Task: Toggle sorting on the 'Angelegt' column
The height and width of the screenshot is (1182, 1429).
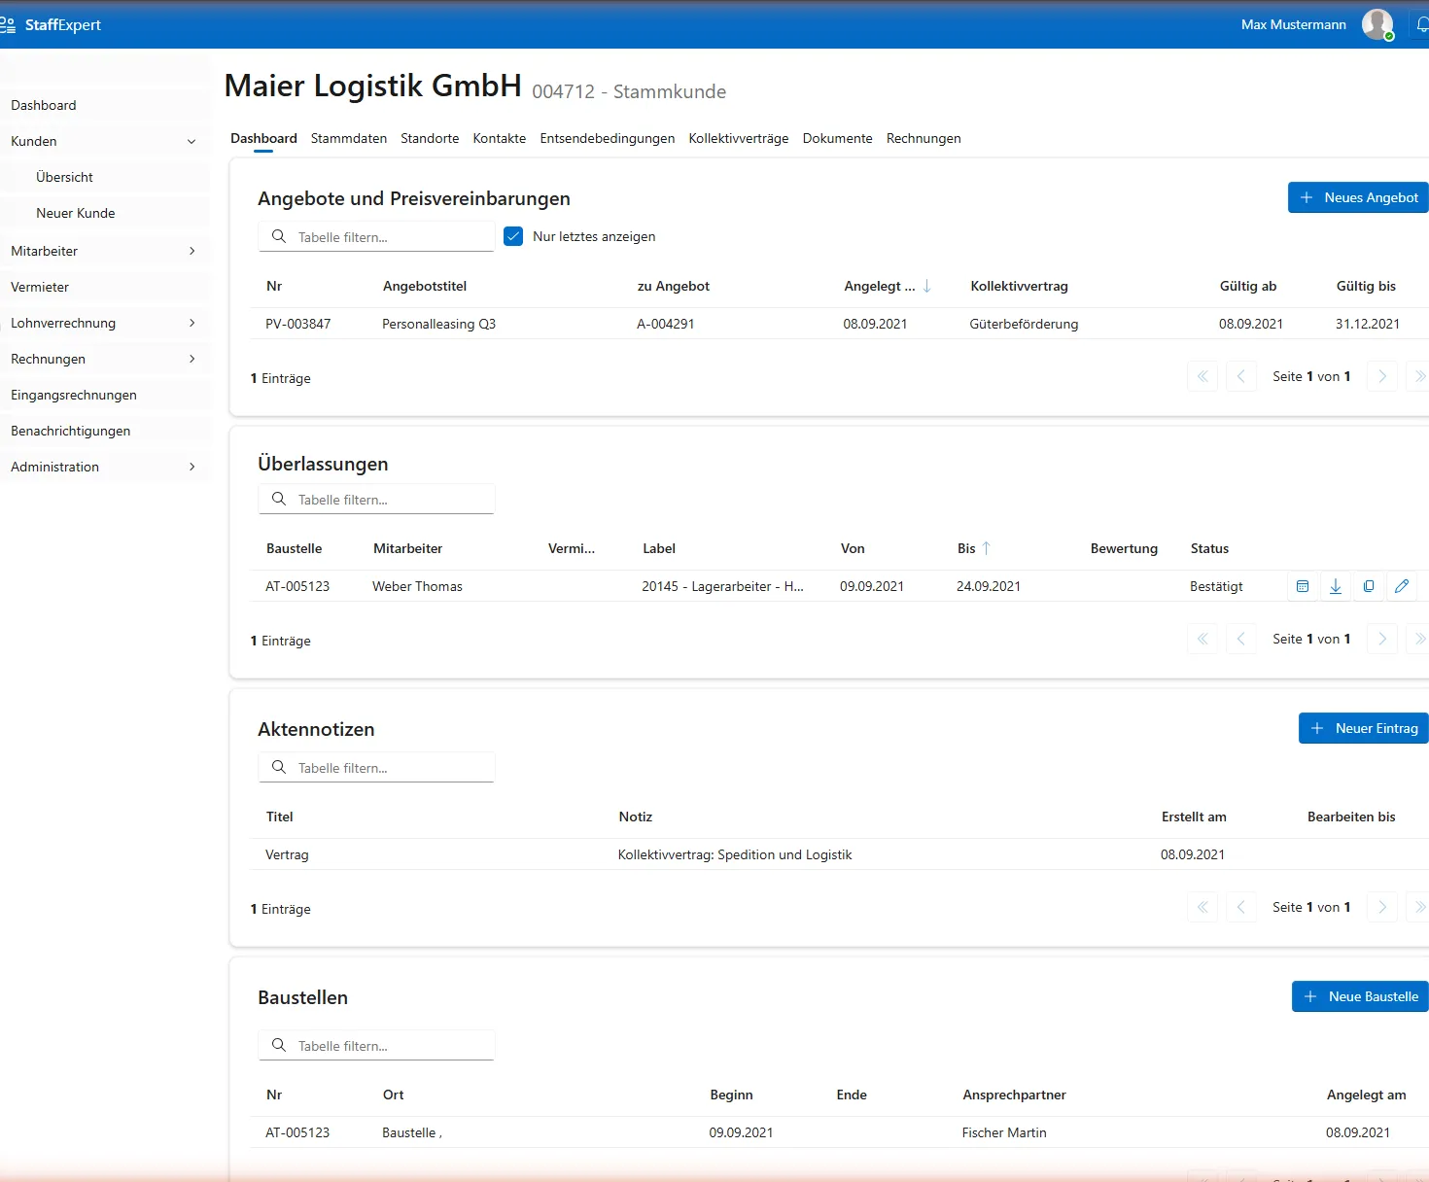Action: click(x=925, y=286)
